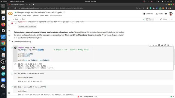Bookmark this page star icon

(143, 8)
